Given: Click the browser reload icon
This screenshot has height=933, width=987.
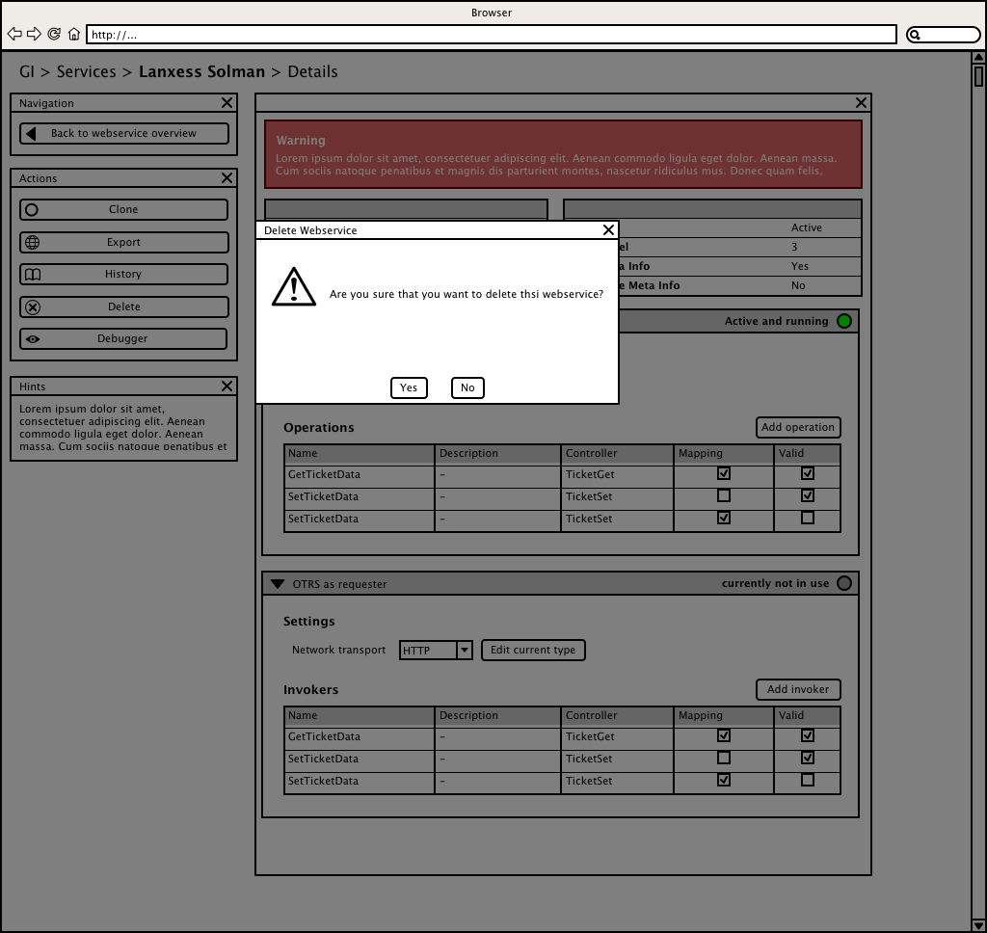Looking at the screenshot, I should (54, 35).
